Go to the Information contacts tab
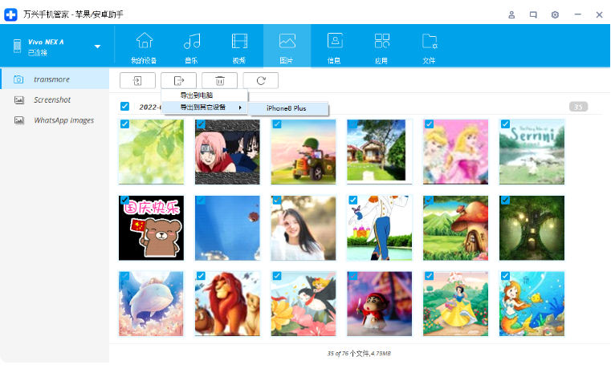 [335, 47]
